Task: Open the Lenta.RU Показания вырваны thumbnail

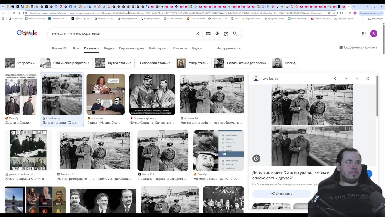Action: click(x=163, y=150)
